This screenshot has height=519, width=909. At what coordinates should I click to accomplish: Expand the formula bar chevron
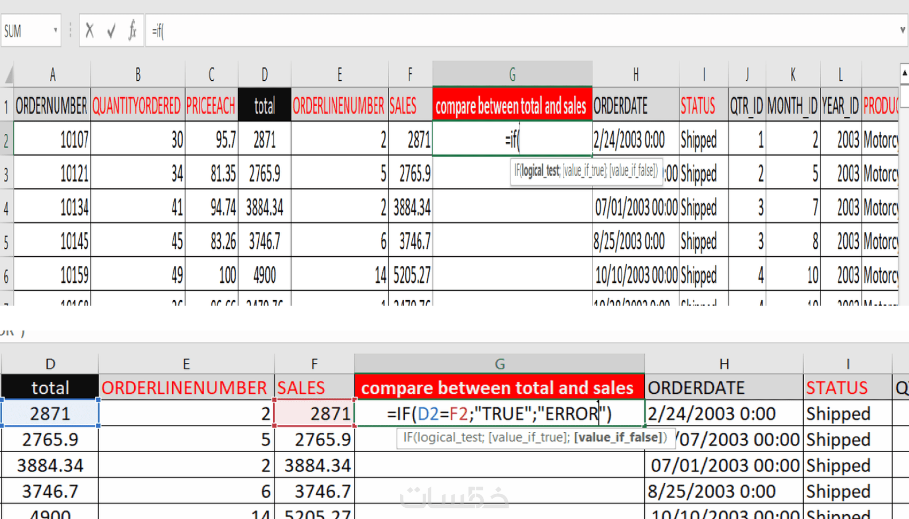pos(903,30)
